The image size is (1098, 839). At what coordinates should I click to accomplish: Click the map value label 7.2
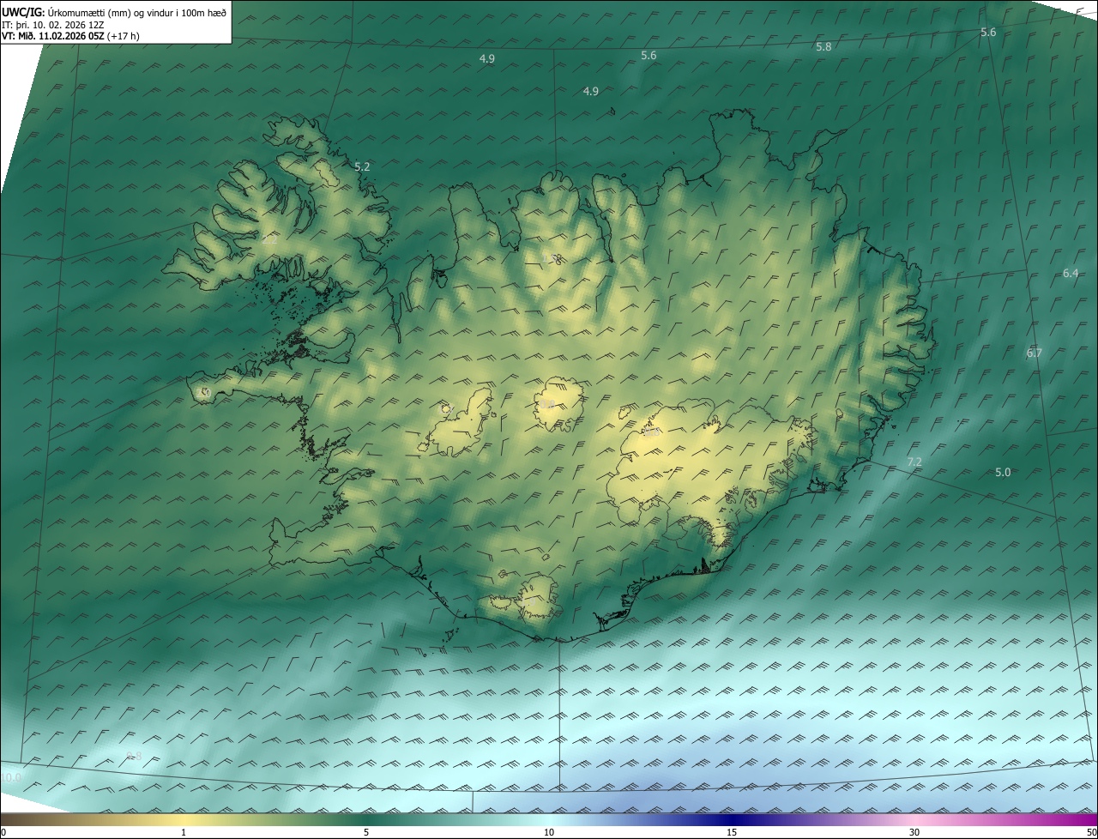[x=914, y=462]
